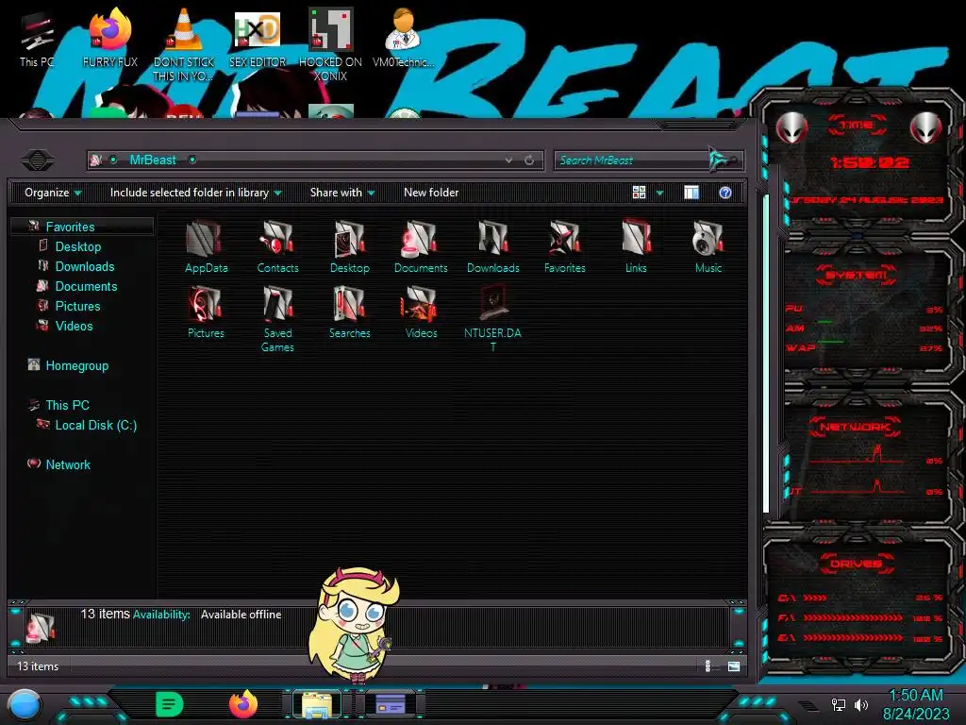The height and width of the screenshot is (725, 966).
Task: Open HOOKED ON XONIX desktop shortcut
Action: click(331, 44)
